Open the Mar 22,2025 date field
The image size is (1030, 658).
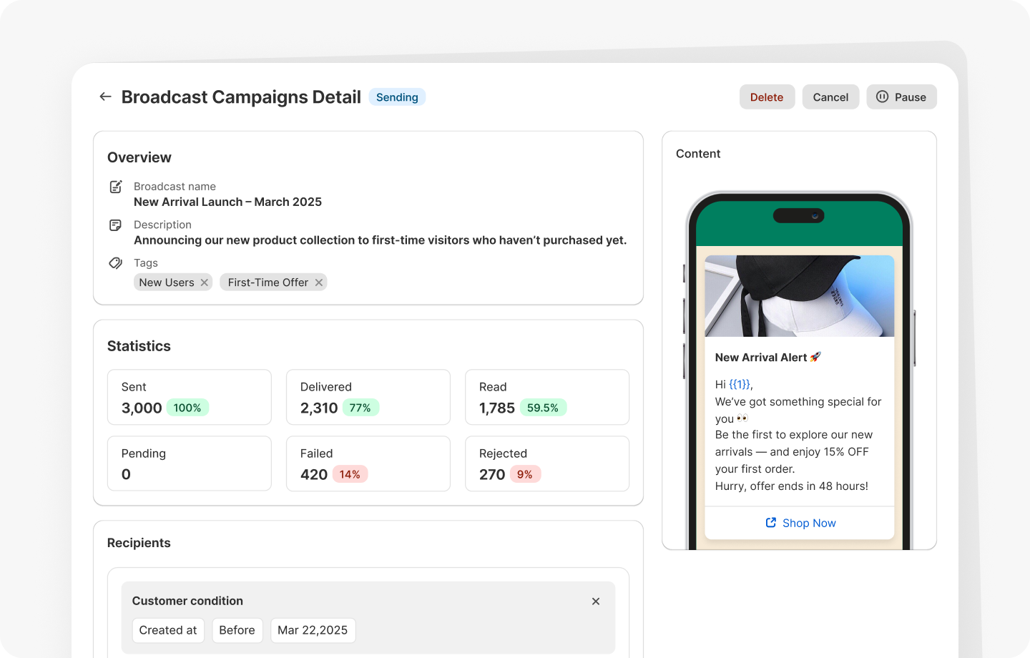313,630
